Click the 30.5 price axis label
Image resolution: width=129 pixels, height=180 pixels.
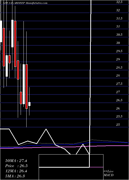coord(119,35)
